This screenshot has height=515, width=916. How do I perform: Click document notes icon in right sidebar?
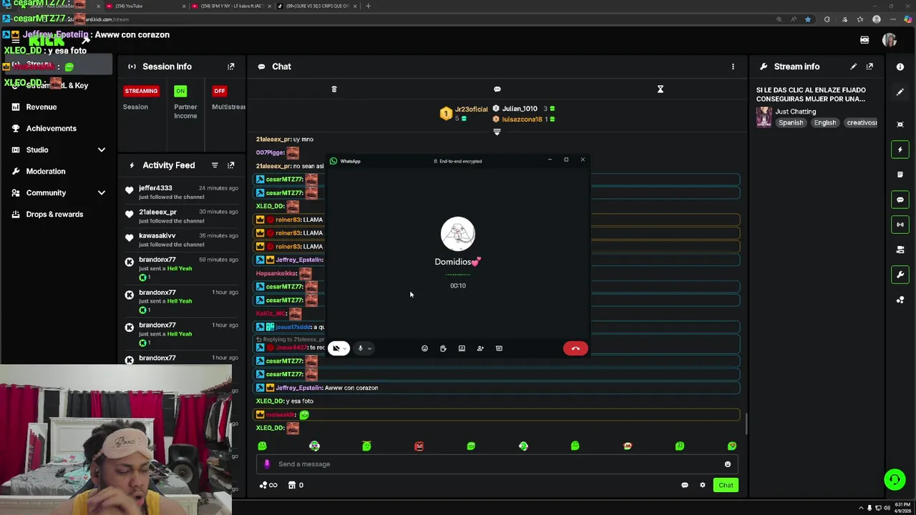pyautogui.click(x=900, y=175)
